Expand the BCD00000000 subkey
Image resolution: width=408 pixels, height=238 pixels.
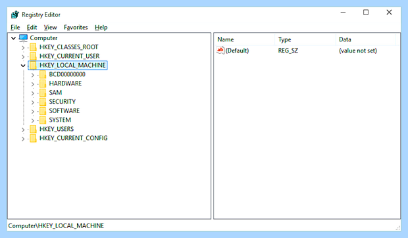pyautogui.click(x=32, y=75)
